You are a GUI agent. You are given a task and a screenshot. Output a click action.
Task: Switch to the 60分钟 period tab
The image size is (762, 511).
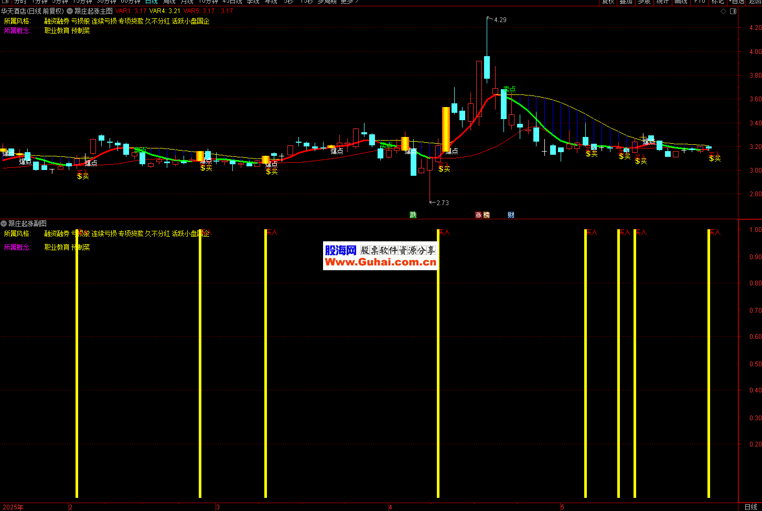point(130,2)
